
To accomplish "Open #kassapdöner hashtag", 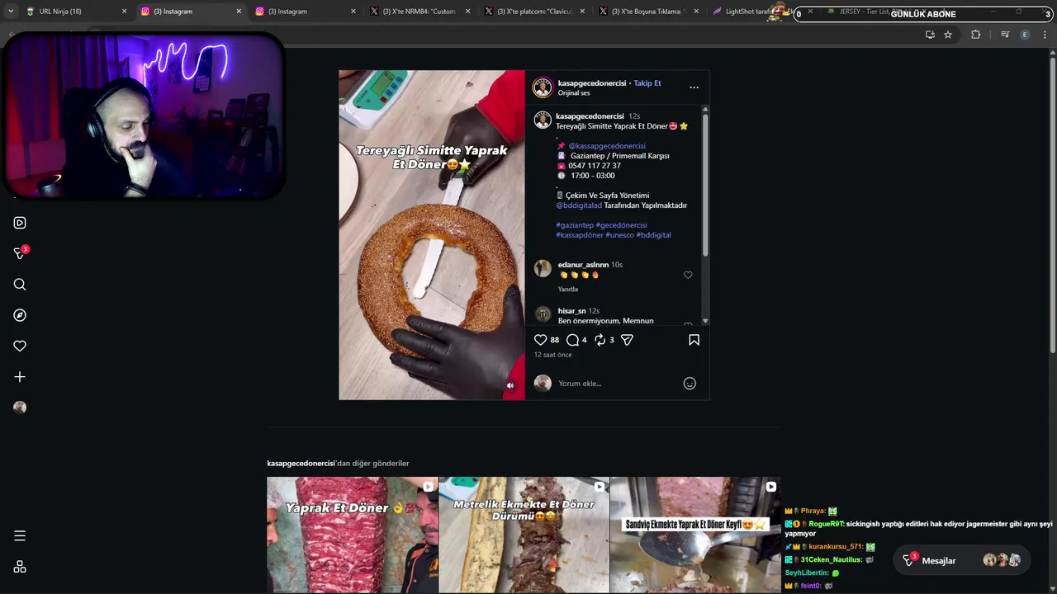I will [x=580, y=235].
